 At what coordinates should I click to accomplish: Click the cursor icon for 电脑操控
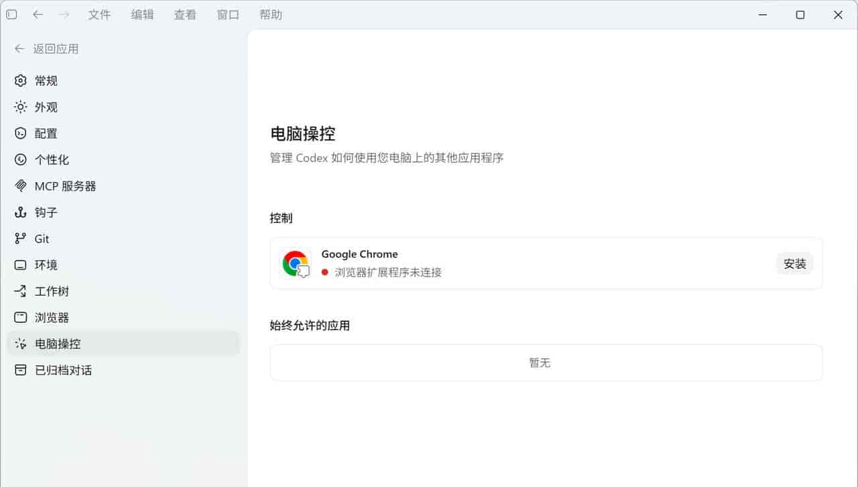click(21, 344)
